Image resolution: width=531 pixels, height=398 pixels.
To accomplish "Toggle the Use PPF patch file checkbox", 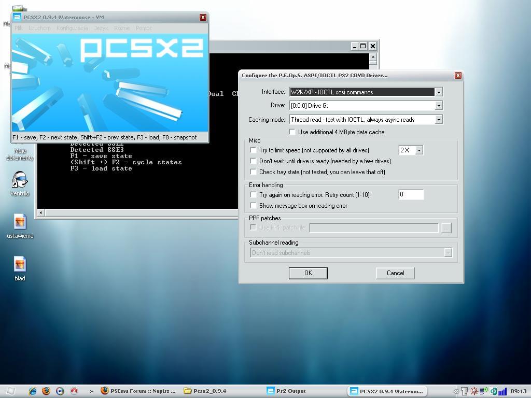I will tap(253, 228).
